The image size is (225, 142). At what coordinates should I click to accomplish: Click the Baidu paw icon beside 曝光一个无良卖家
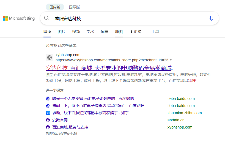point(48,99)
